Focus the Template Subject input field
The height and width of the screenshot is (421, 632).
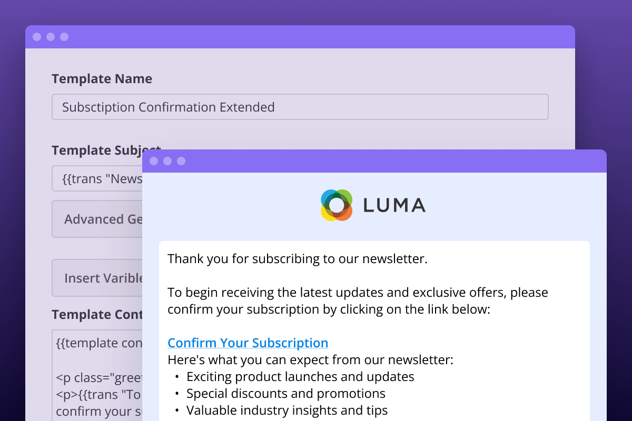click(x=97, y=179)
